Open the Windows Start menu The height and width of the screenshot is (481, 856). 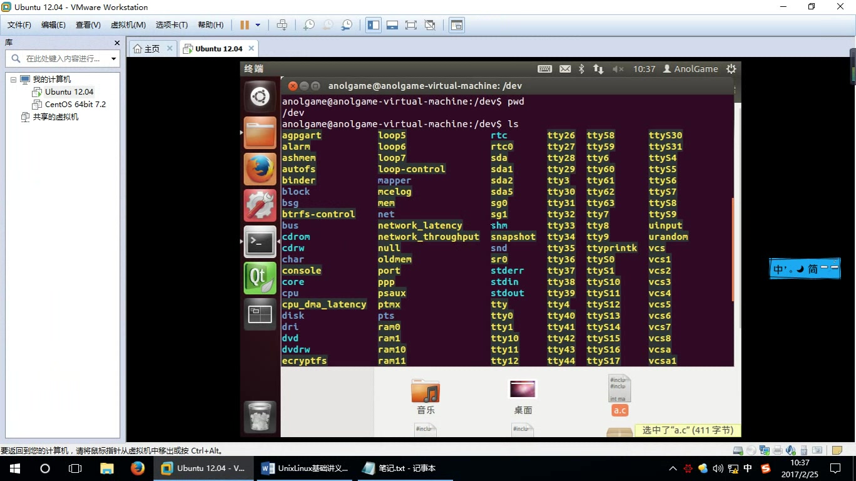(x=15, y=468)
